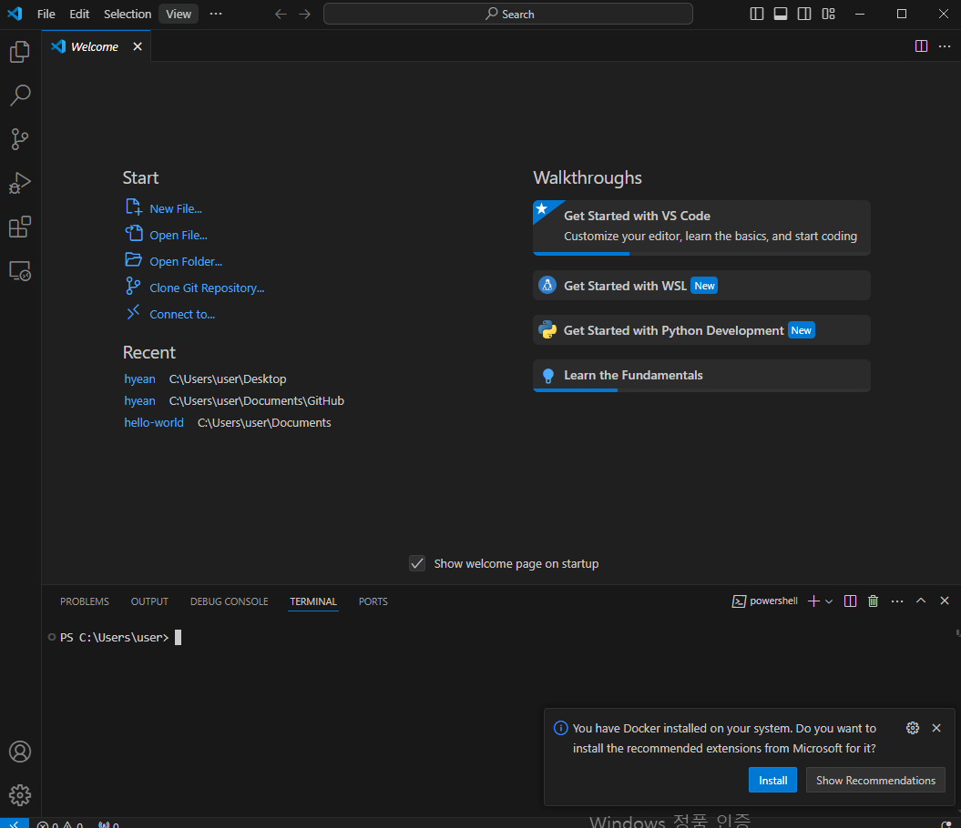
Task: Open the Manage gear in activity bar
Action: 20,795
